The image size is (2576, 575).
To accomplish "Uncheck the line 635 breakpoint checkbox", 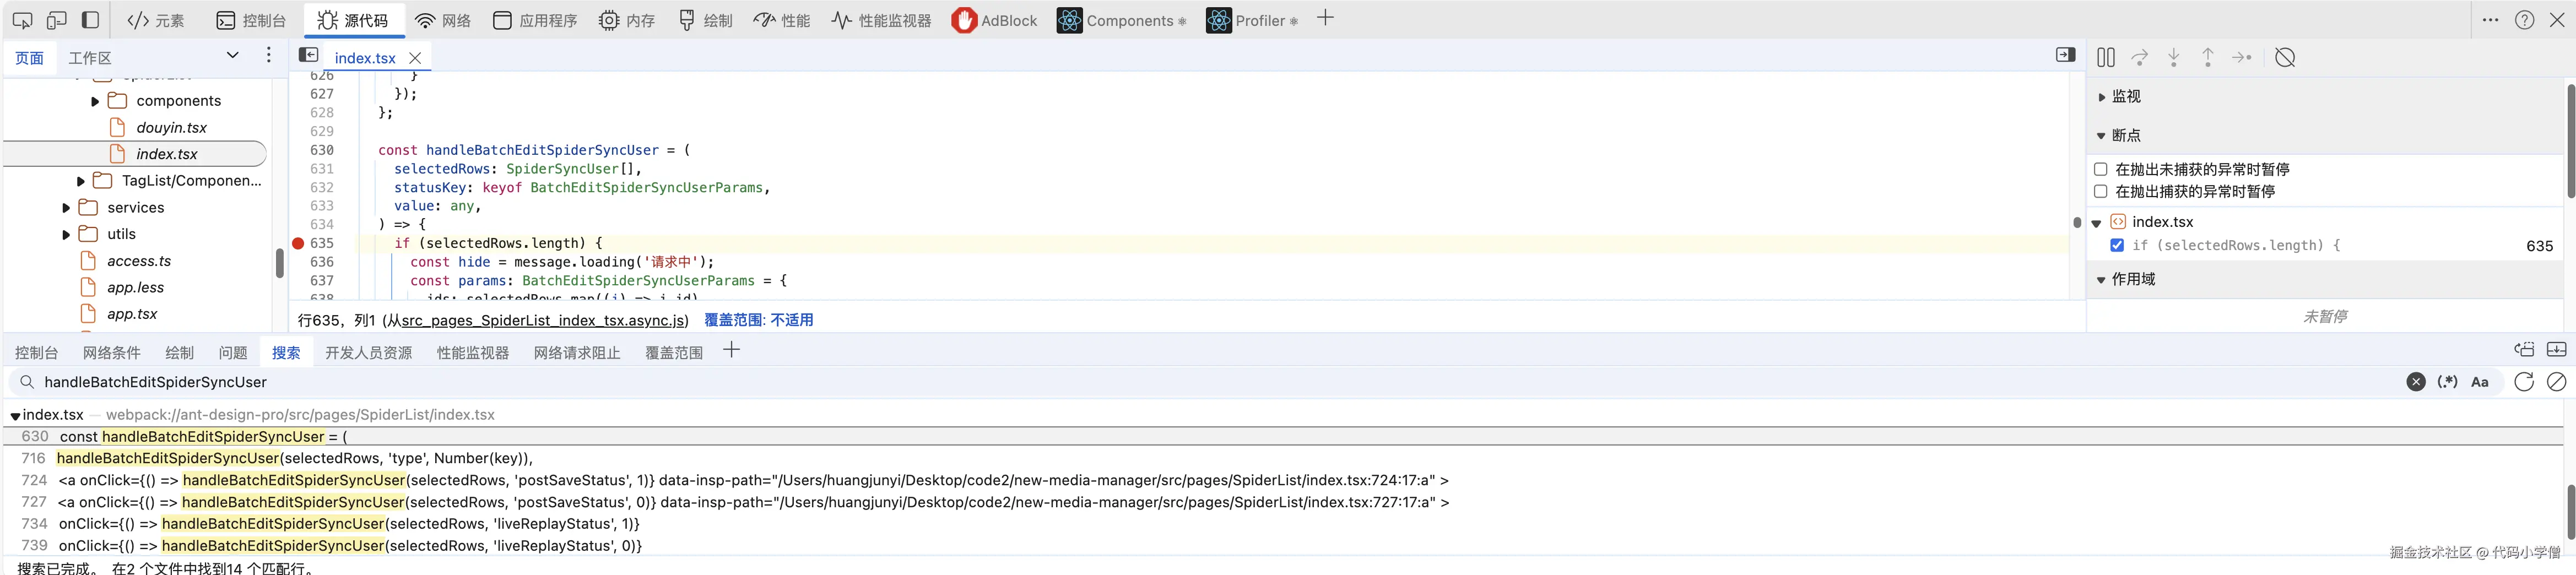I will (2116, 245).
